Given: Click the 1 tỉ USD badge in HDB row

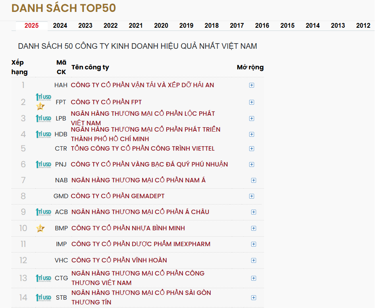Looking at the screenshot, I should pos(44,134).
